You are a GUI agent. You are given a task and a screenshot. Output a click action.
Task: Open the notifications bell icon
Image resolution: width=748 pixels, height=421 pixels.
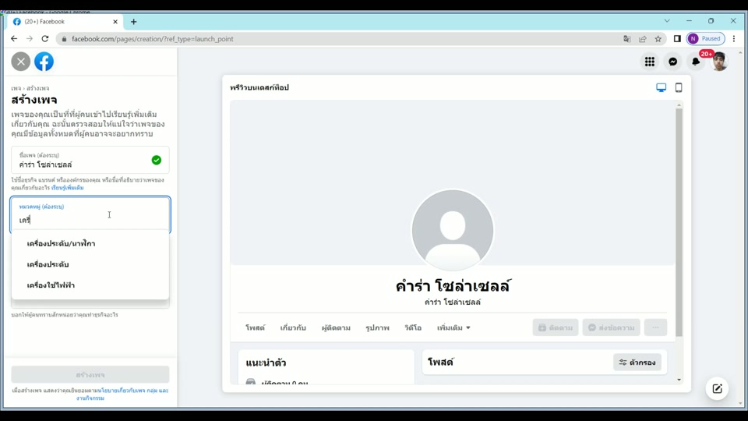coord(696,62)
